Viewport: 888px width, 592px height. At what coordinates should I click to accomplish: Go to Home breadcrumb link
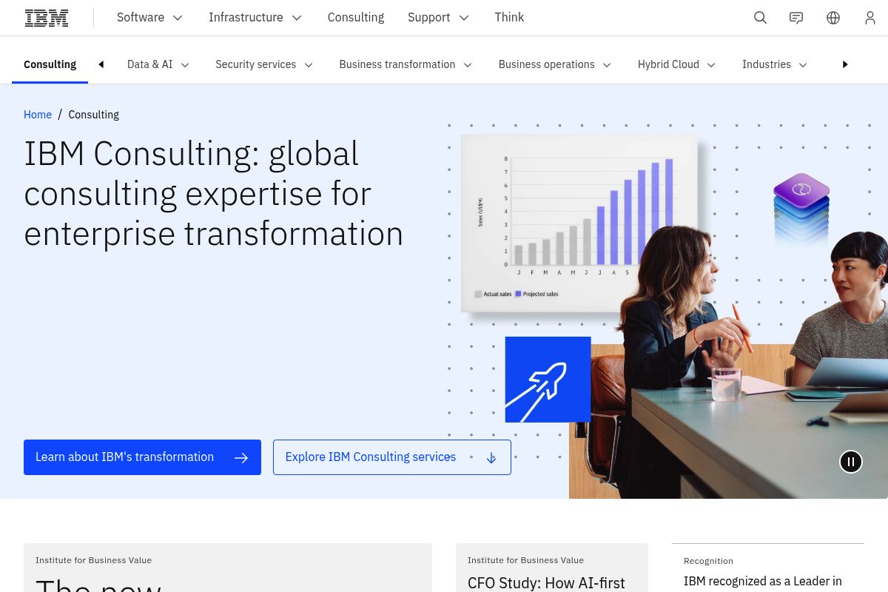38,115
